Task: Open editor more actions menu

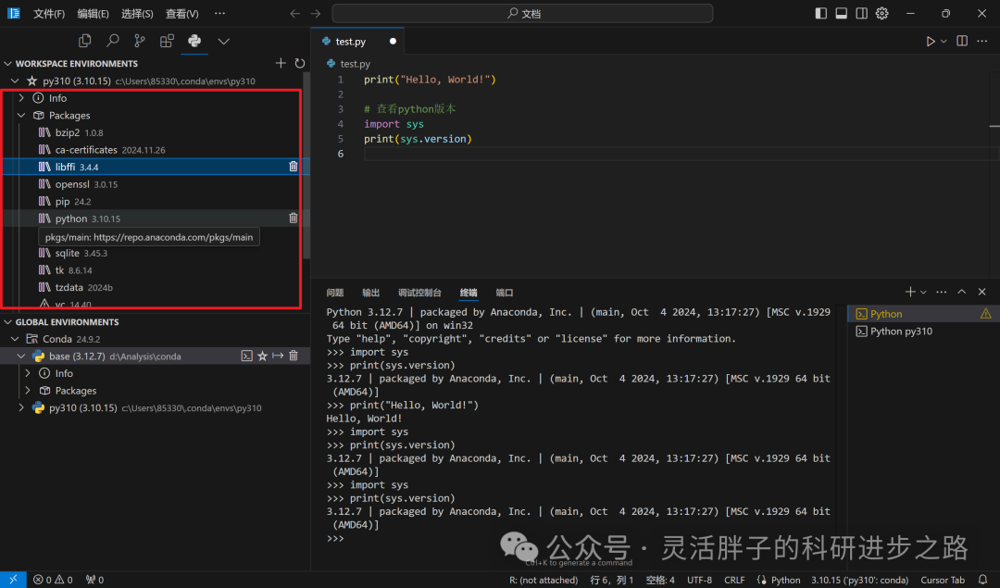Action: point(982,41)
